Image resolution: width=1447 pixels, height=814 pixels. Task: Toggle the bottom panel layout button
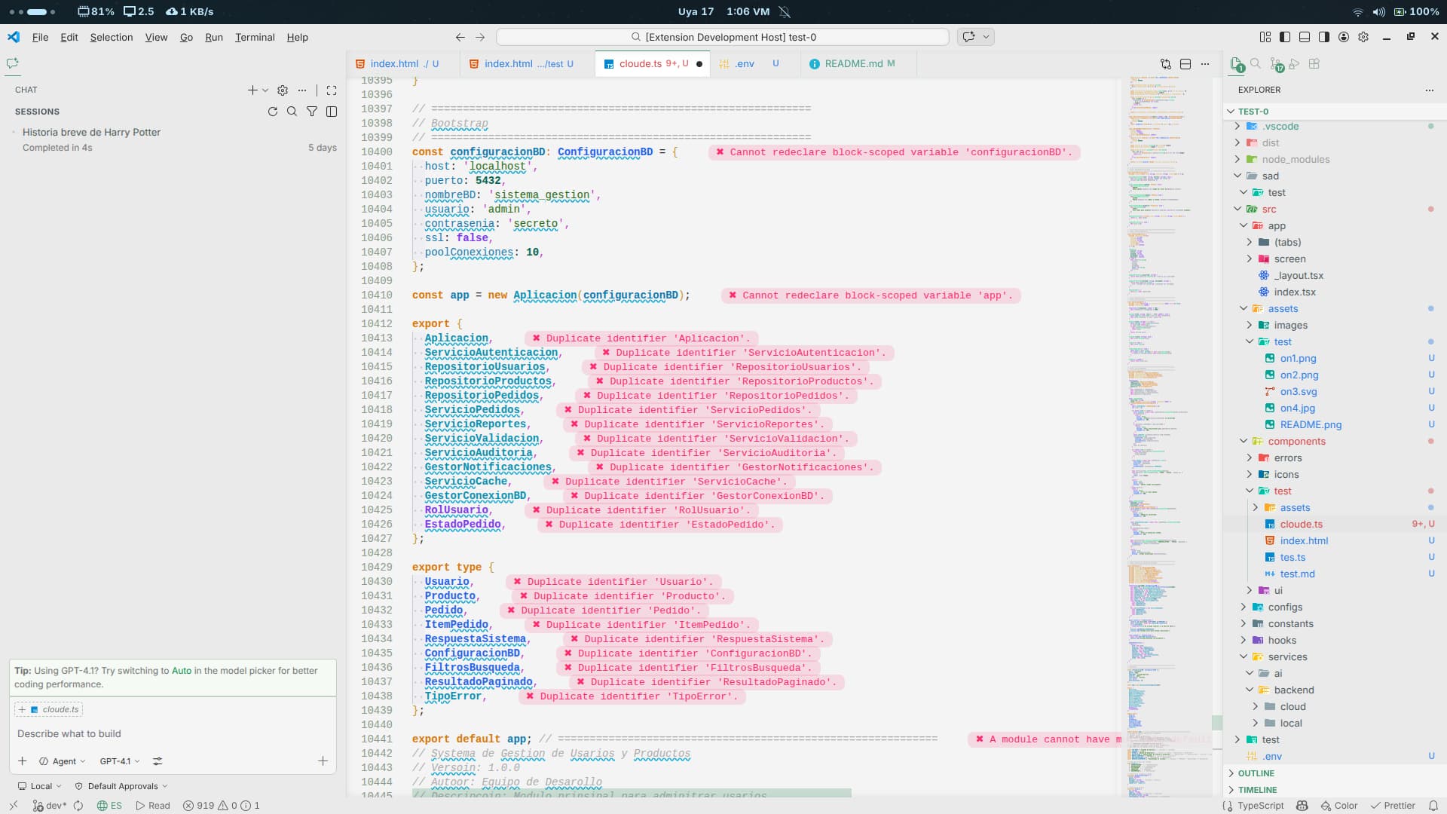(x=1305, y=37)
